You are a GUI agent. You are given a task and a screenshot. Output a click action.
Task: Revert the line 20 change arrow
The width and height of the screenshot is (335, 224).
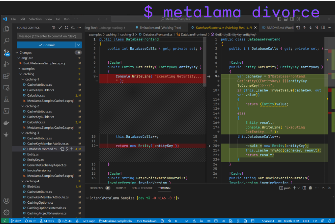pyautogui.click(x=209, y=146)
